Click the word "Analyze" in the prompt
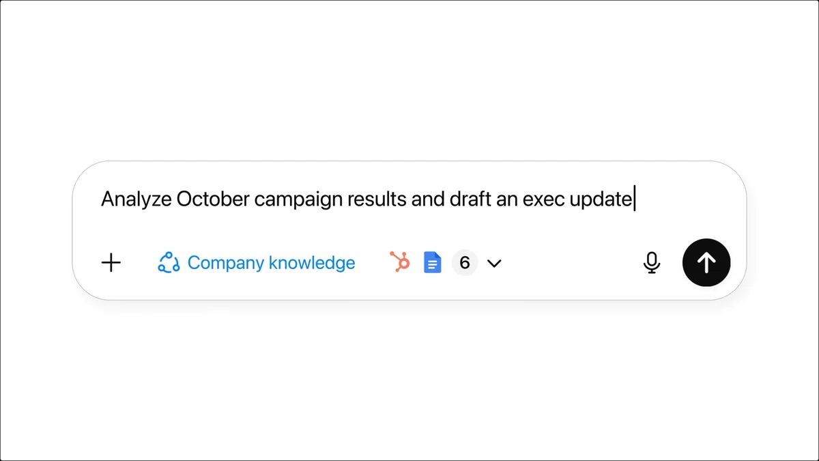The image size is (819, 461). 136,199
